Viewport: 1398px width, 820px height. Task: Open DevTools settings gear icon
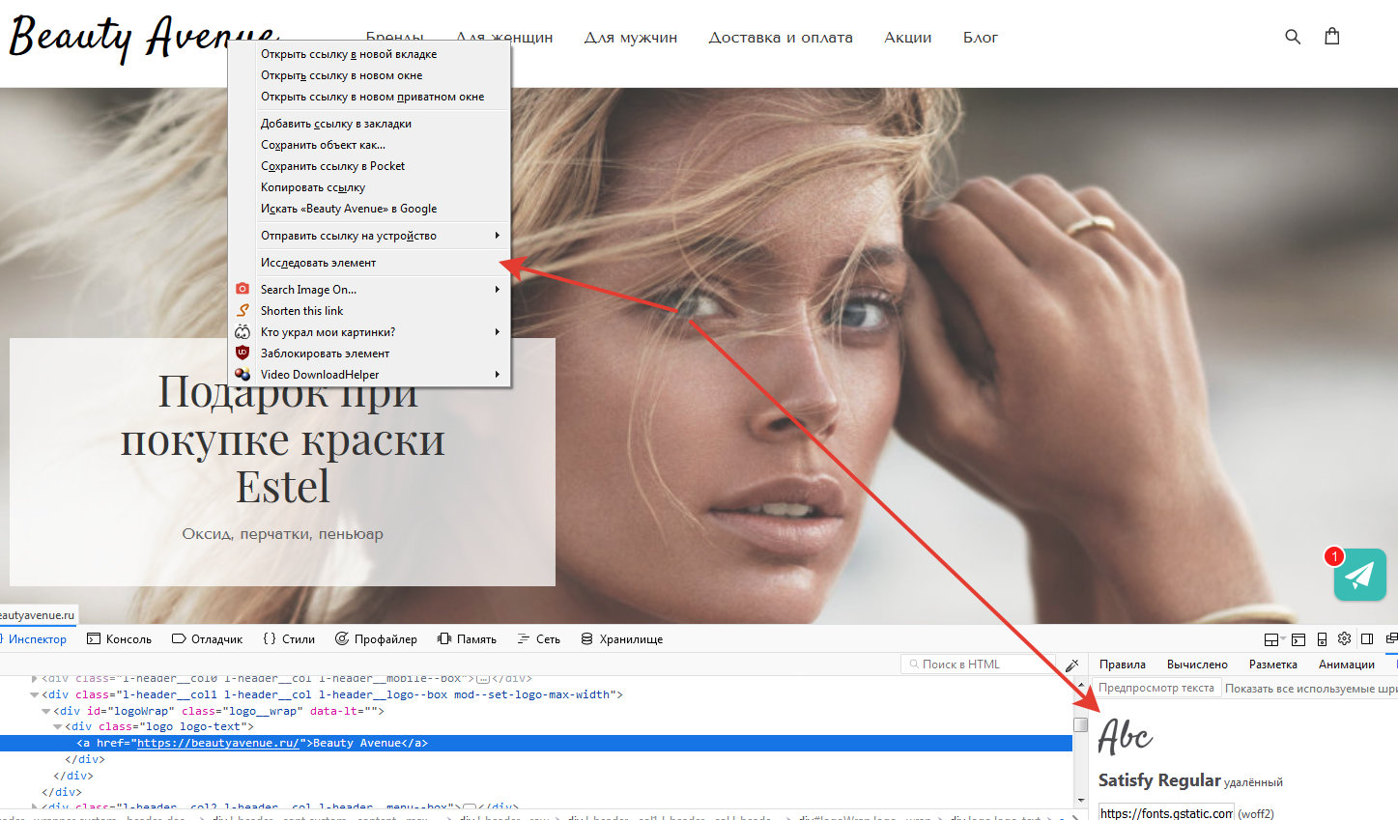point(1344,638)
